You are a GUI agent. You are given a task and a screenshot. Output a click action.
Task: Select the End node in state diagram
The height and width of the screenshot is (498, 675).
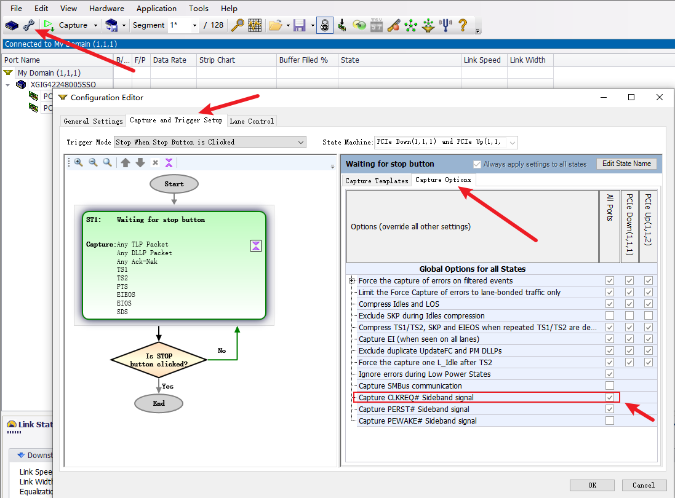[x=159, y=403]
